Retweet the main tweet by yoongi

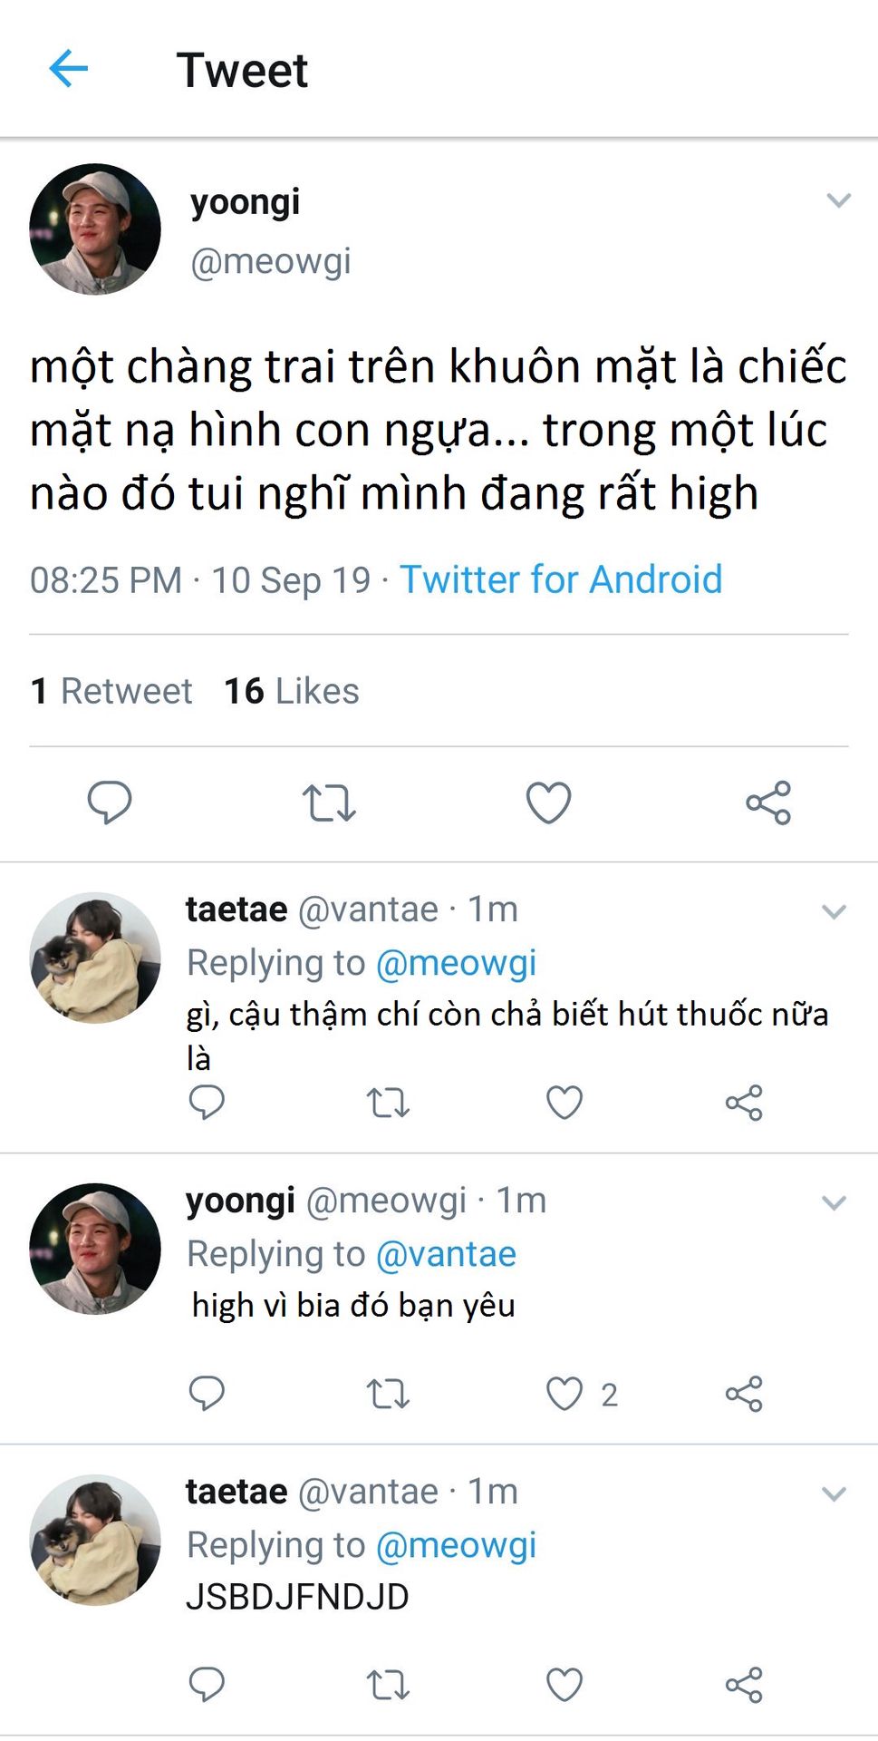[329, 802]
